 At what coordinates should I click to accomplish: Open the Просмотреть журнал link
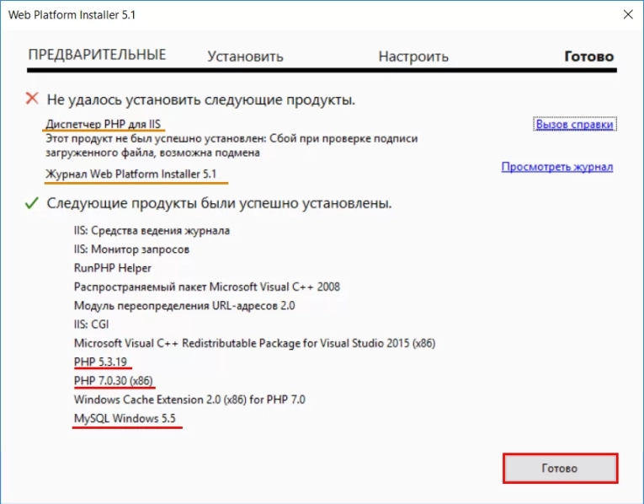point(557,167)
